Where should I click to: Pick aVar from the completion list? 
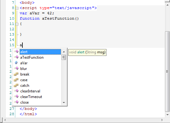24,63
